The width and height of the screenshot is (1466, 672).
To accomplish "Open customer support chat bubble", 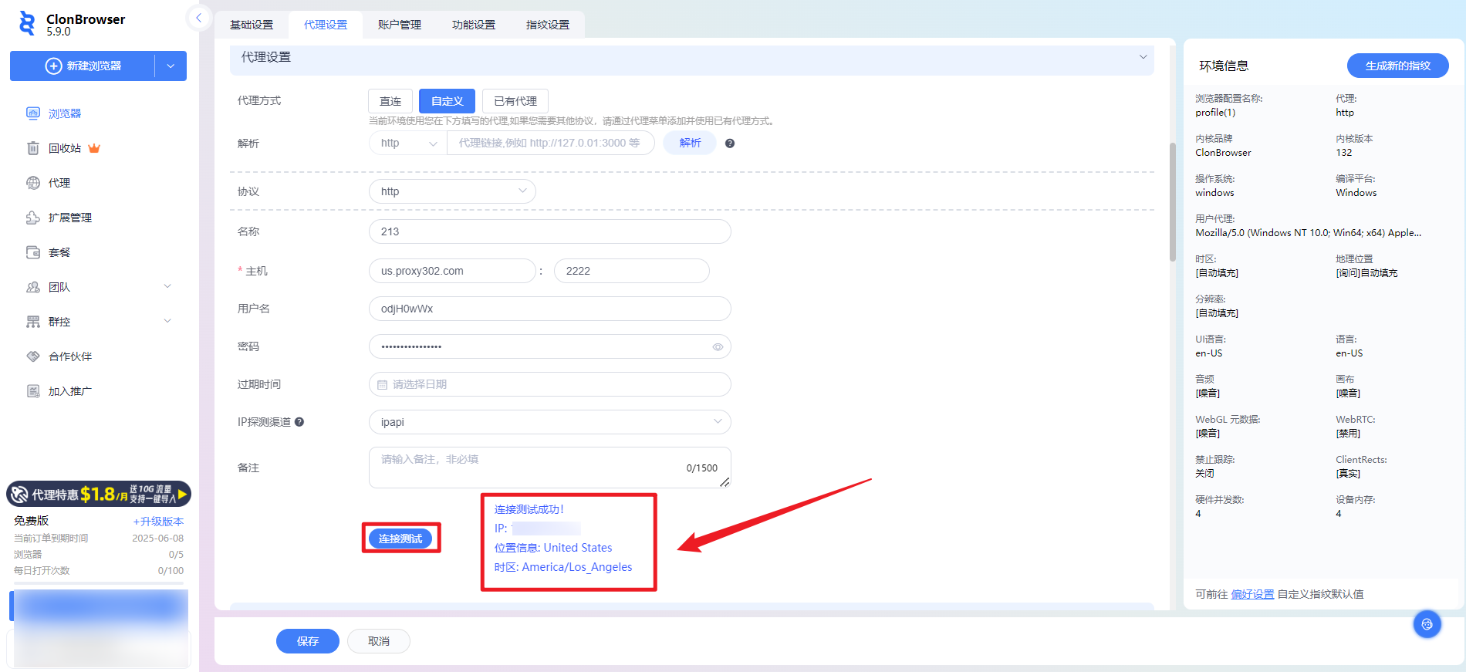I will tap(1427, 624).
